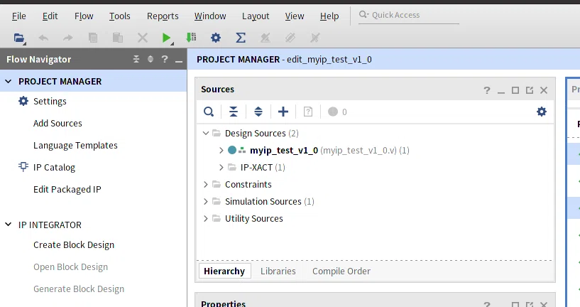Viewport: 580px width, 307px height.
Task: Open the Reports menu
Action: pyautogui.click(x=163, y=16)
